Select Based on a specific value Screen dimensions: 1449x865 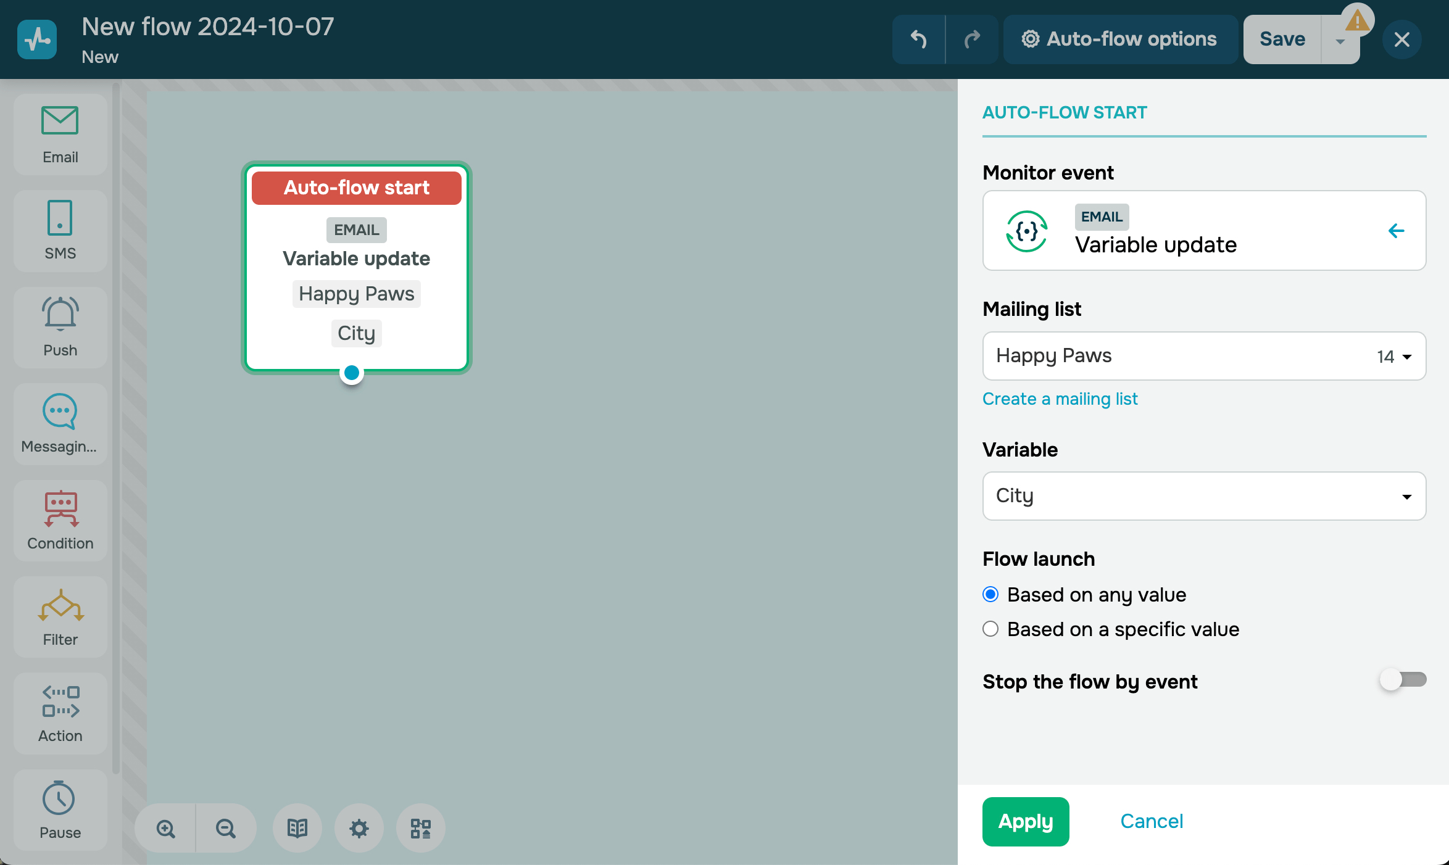(x=990, y=629)
